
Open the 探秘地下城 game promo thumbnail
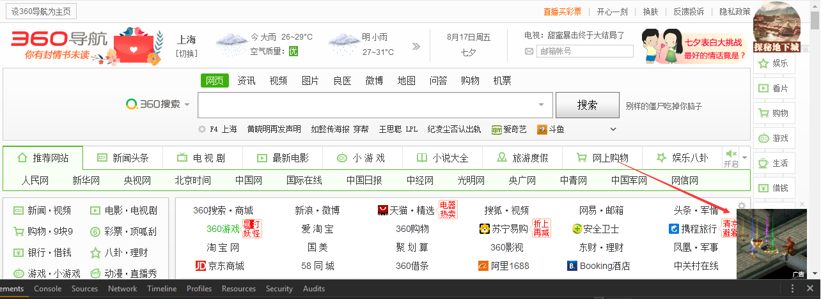click(777, 27)
